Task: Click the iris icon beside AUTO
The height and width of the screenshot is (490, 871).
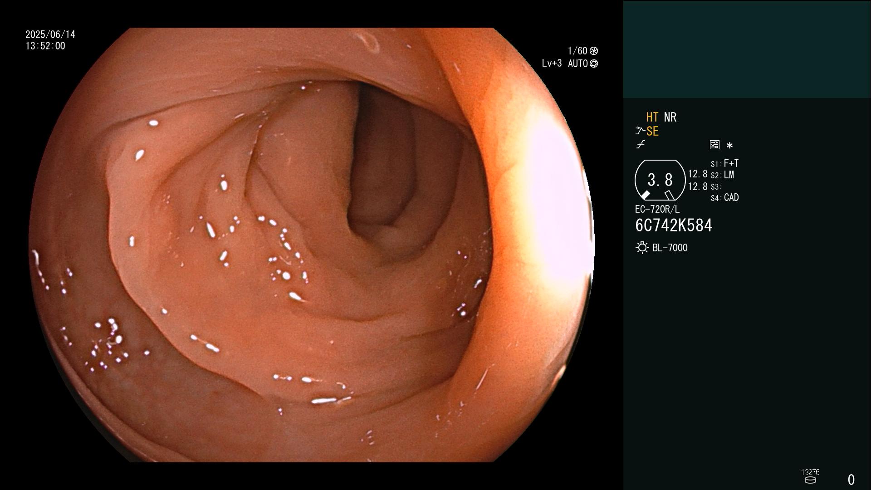Action: click(x=594, y=64)
